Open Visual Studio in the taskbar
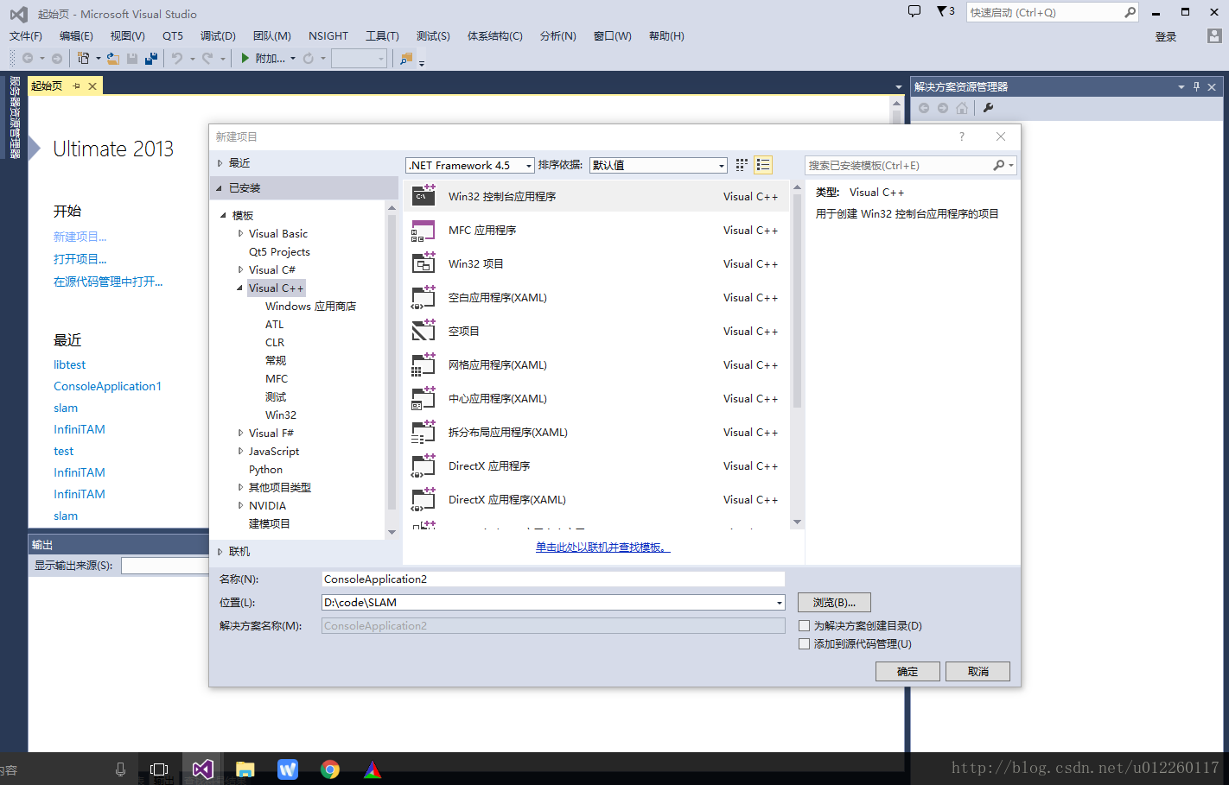This screenshot has width=1229, height=785. [x=203, y=769]
